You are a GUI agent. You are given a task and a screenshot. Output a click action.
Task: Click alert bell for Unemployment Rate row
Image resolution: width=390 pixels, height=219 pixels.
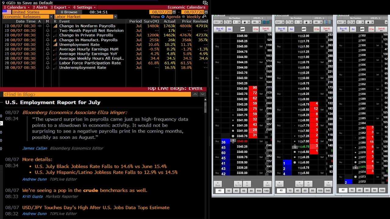48,44
